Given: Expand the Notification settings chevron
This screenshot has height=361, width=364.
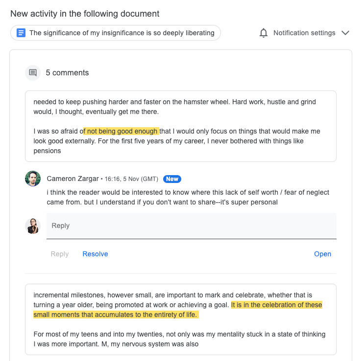Looking at the screenshot, I should (345, 33).
